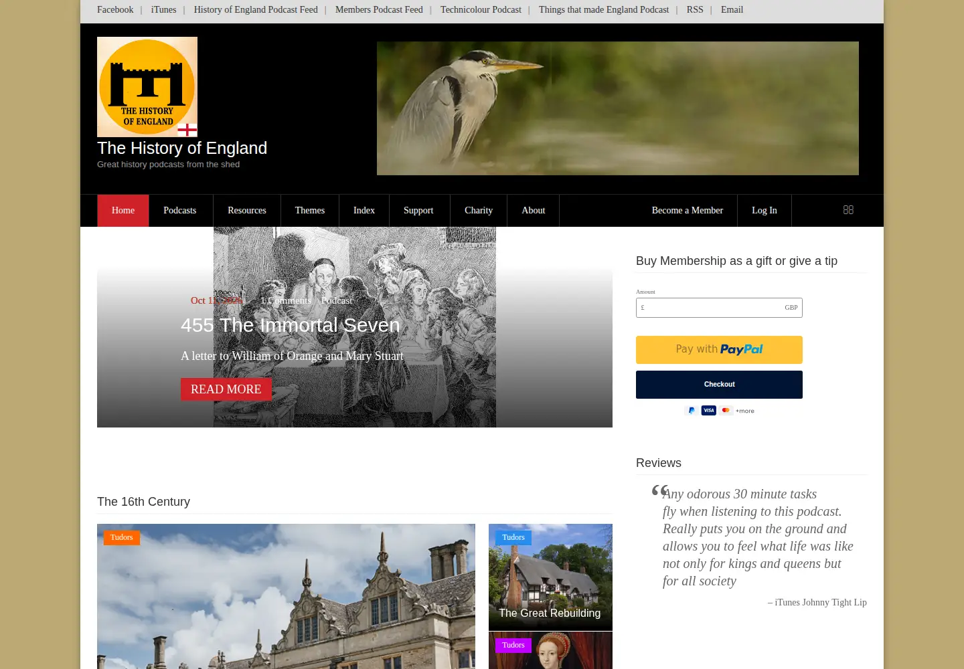Open History of England Podcast Feed

tap(256, 9)
